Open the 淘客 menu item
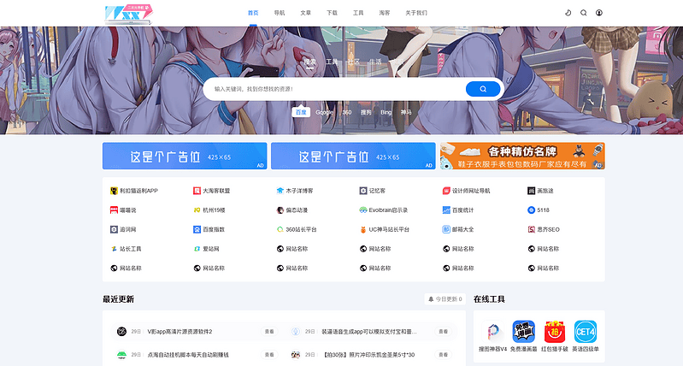 click(x=384, y=13)
